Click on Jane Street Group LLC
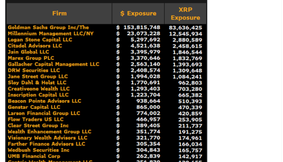 [x=38, y=76]
